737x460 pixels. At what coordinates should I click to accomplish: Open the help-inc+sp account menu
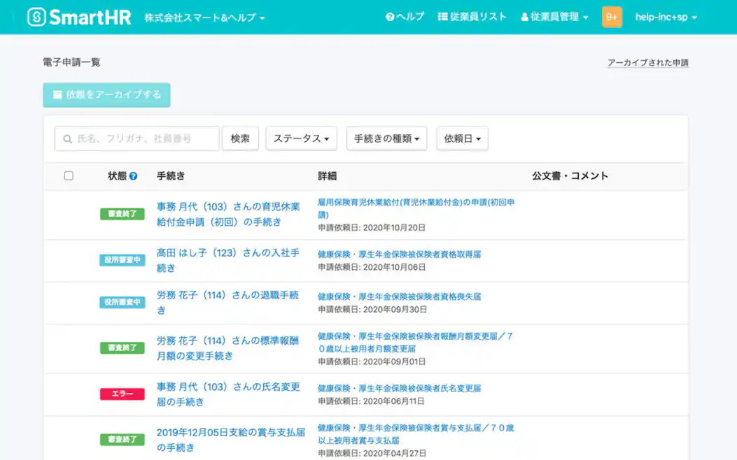(x=666, y=16)
